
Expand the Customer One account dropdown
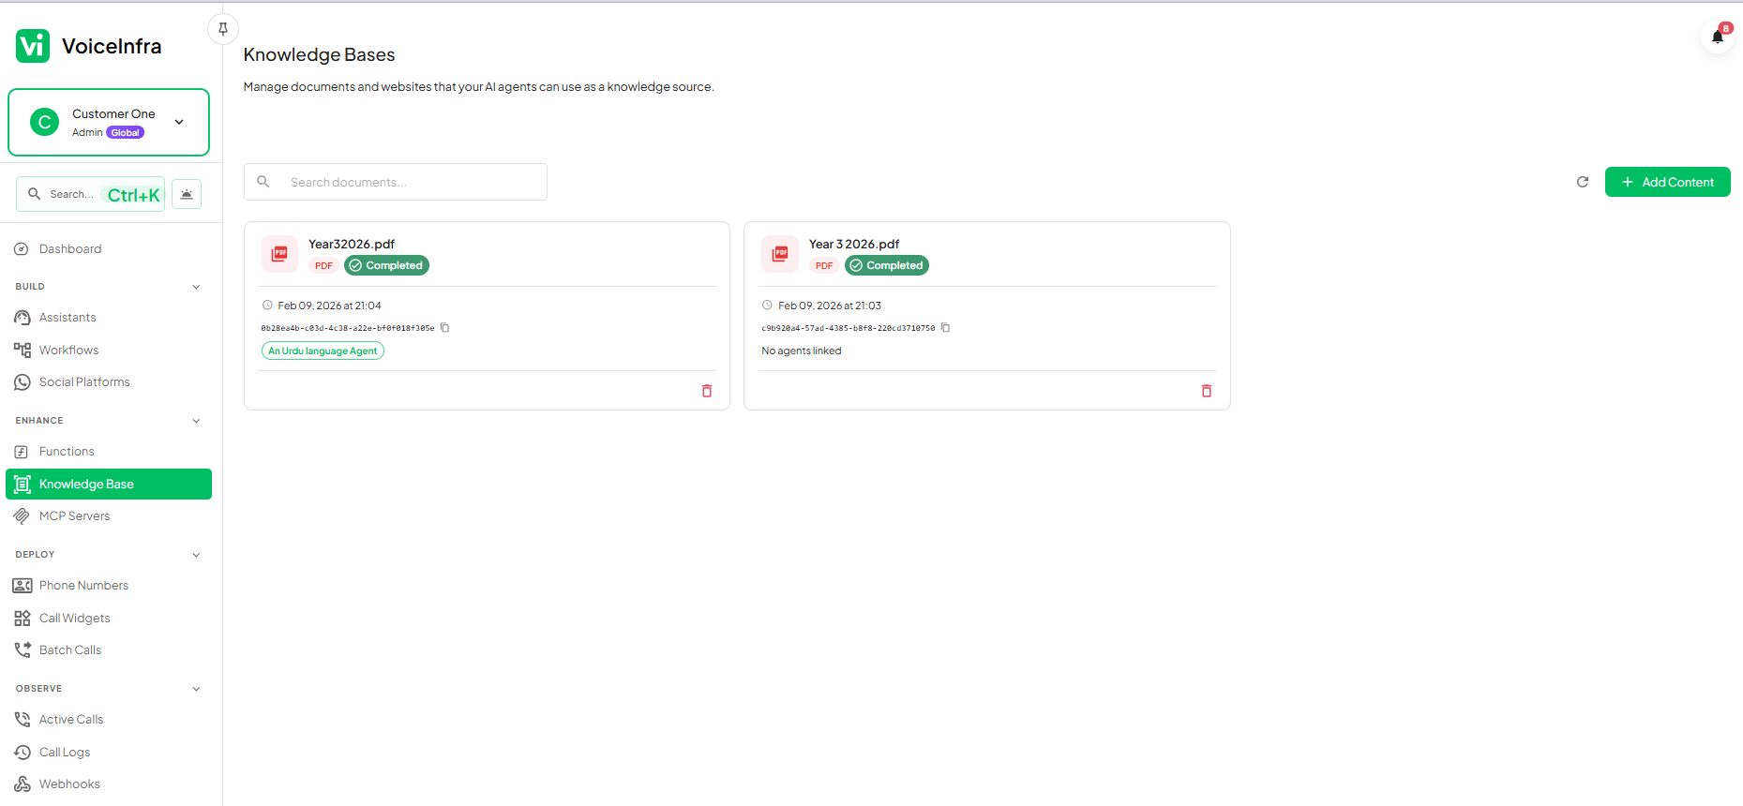point(179,122)
